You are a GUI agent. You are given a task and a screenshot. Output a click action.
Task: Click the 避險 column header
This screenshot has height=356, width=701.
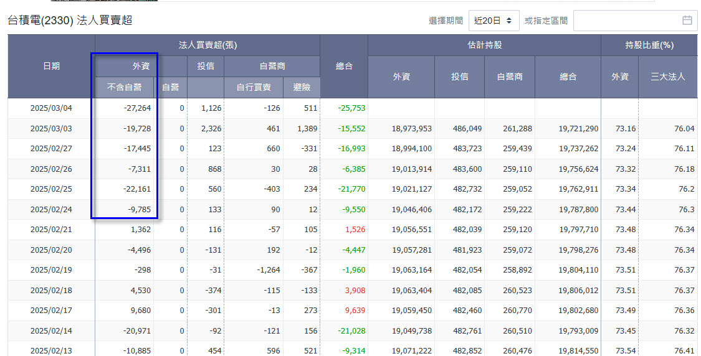point(302,87)
